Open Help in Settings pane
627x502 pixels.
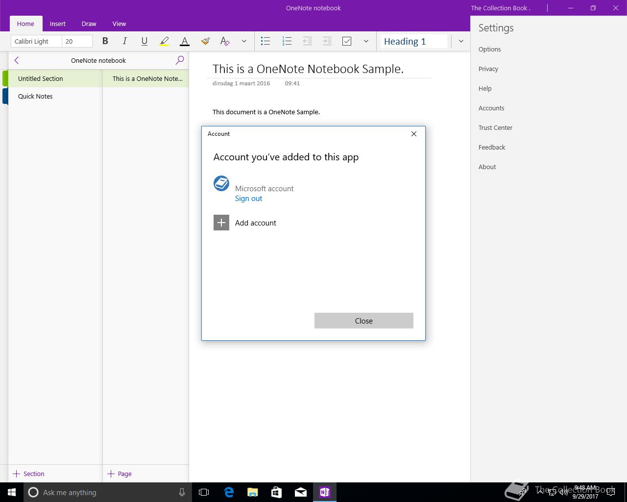[x=485, y=88]
